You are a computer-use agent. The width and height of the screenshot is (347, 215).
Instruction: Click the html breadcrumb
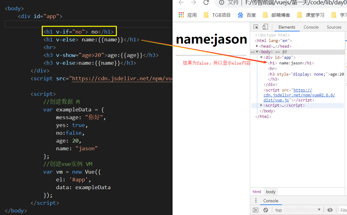[x=257, y=192]
